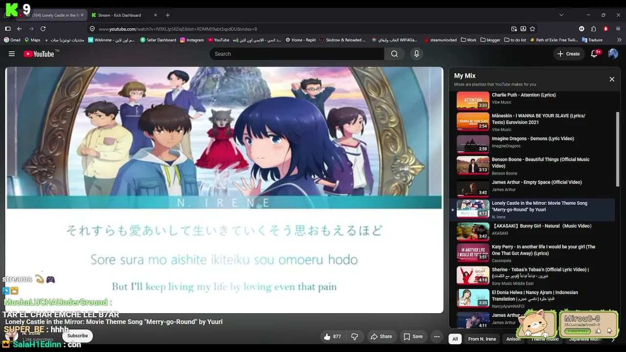Select the Anison filter chip
Screen dimensions: 626x352
pyautogui.click(x=514, y=339)
